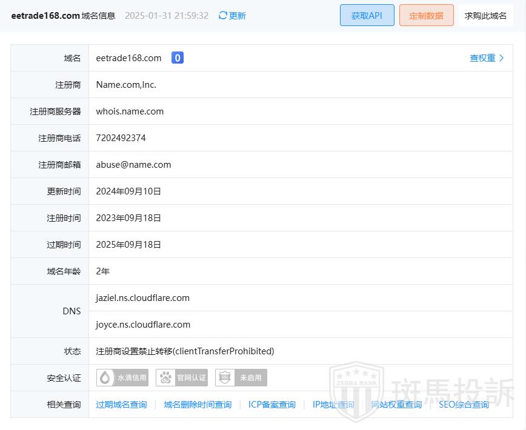Click the joyce.ns.cloudflare.com DNS entry
The image size is (526, 430).
[143, 325]
